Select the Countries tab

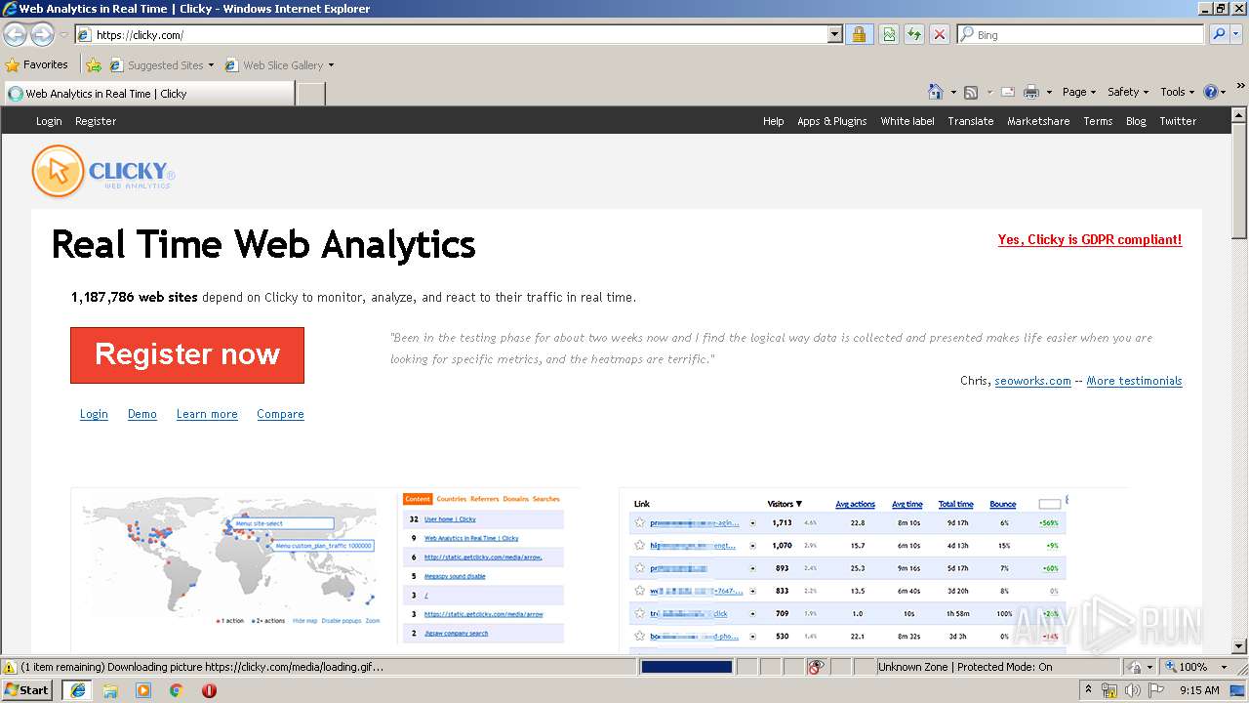point(451,499)
